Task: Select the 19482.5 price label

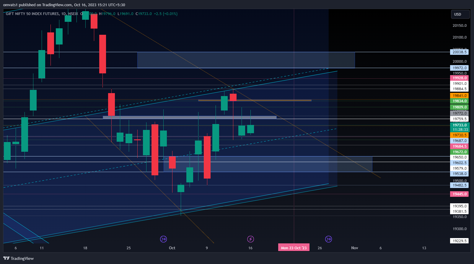Action: coord(460,185)
